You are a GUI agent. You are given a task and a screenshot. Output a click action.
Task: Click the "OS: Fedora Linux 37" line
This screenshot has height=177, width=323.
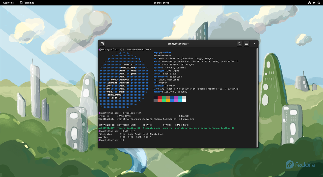tap(183, 58)
